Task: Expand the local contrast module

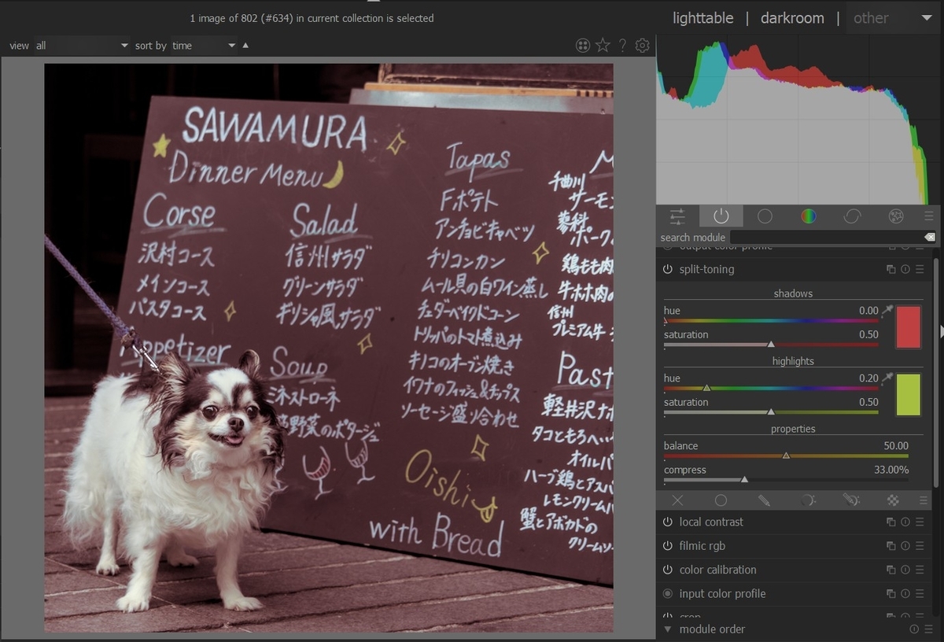Action: pos(711,522)
